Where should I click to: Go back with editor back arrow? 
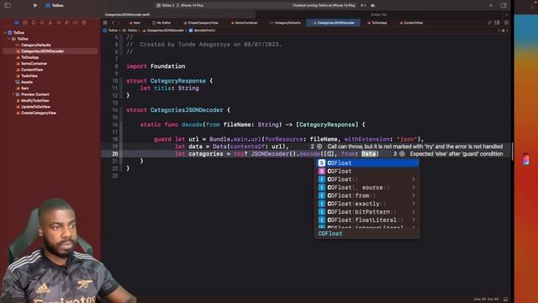(x=113, y=23)
